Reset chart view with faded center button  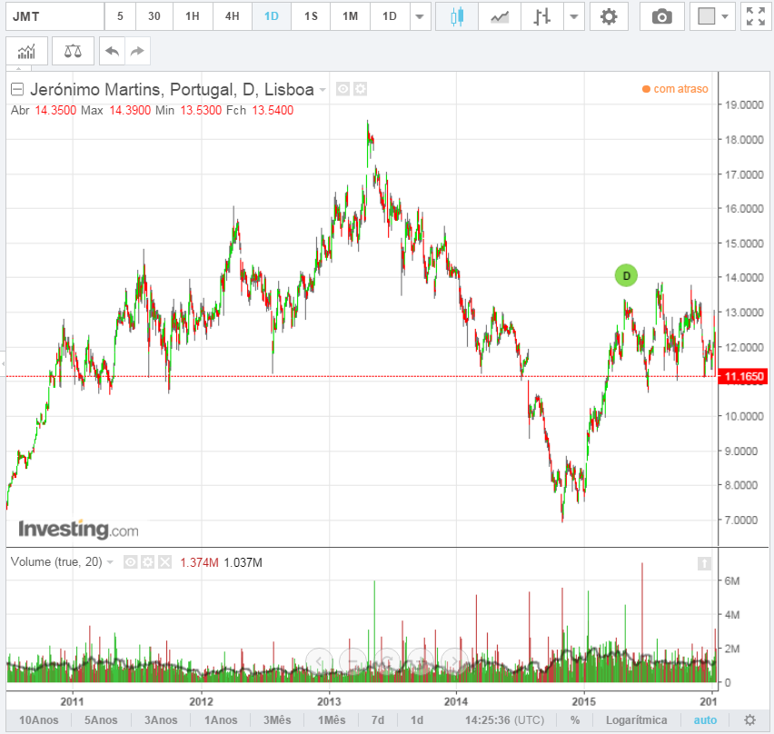click(386, 661)
